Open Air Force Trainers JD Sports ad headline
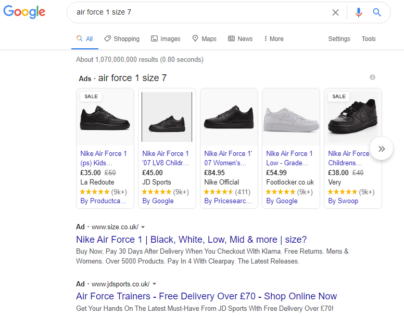The image size is (404, 316). (206, 296)
